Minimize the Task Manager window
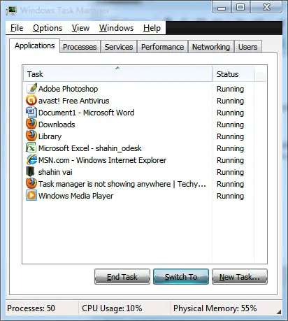The image size is (288, 321). tap(222, 8)
